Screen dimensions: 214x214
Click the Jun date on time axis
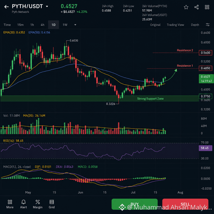click(80, 193)
